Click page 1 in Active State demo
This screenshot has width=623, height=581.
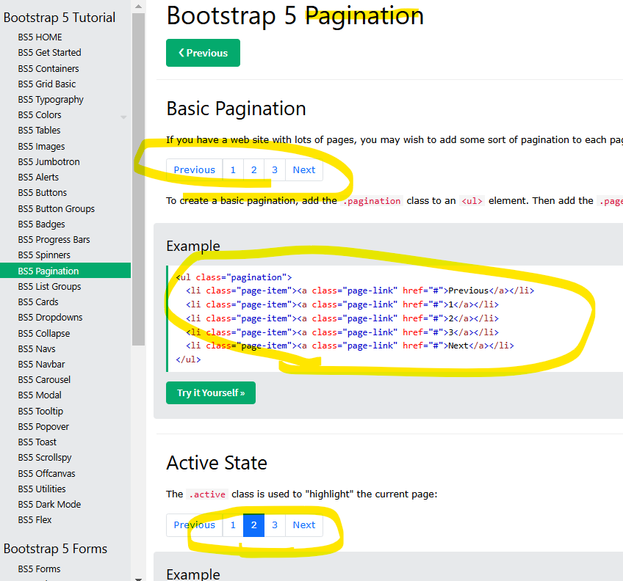coord(233,525)
